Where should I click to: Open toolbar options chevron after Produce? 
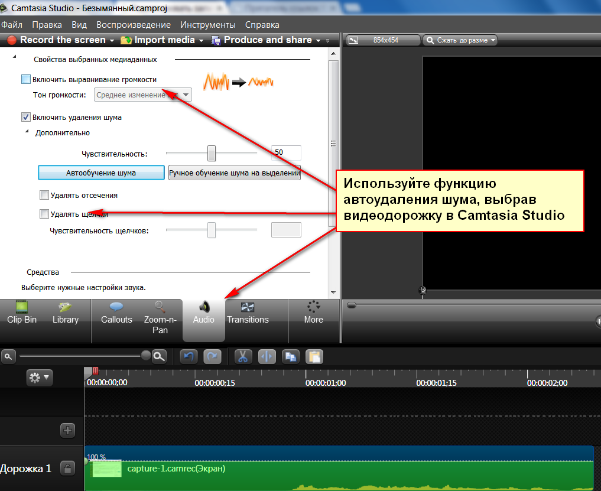(x=328, y=41)
